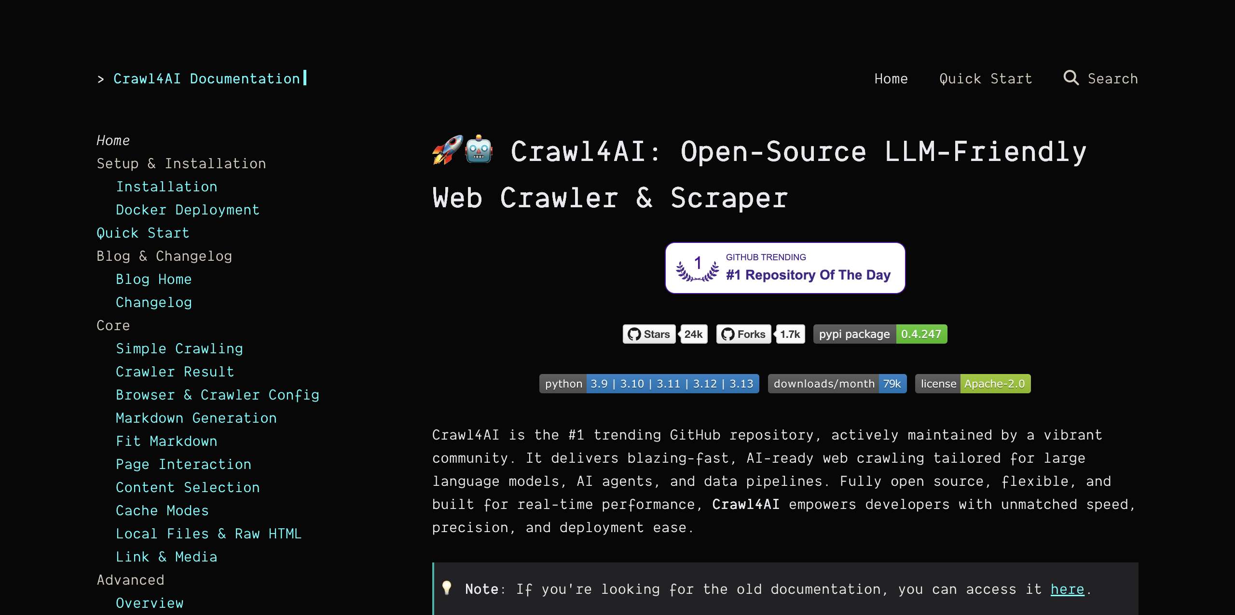Open the #1 Repository Of The Day badge
The width and height of the screenshot is (1235, 615).
pos(785,268)
